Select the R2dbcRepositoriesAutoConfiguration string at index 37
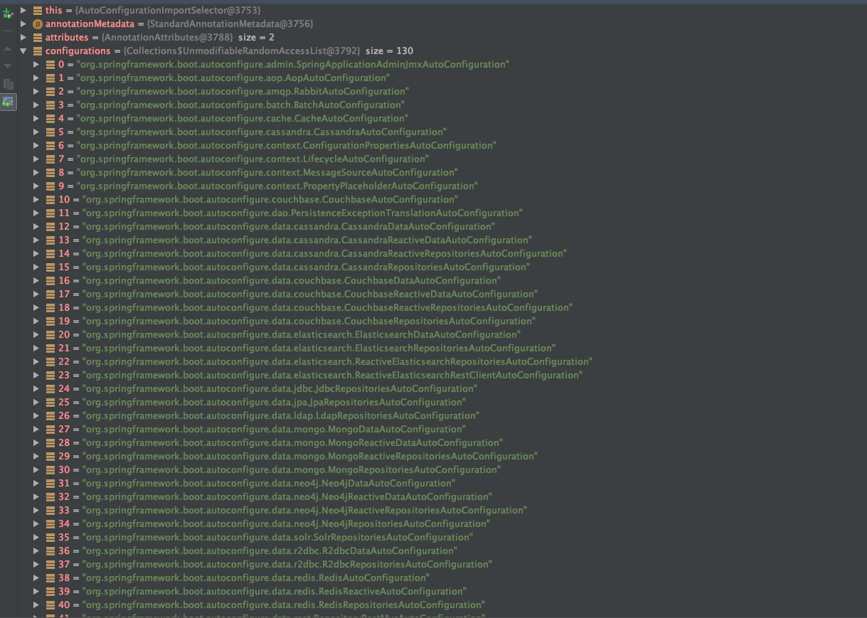Image resolution: width=867 pixels, height=618 pixels. click(287, 565)
